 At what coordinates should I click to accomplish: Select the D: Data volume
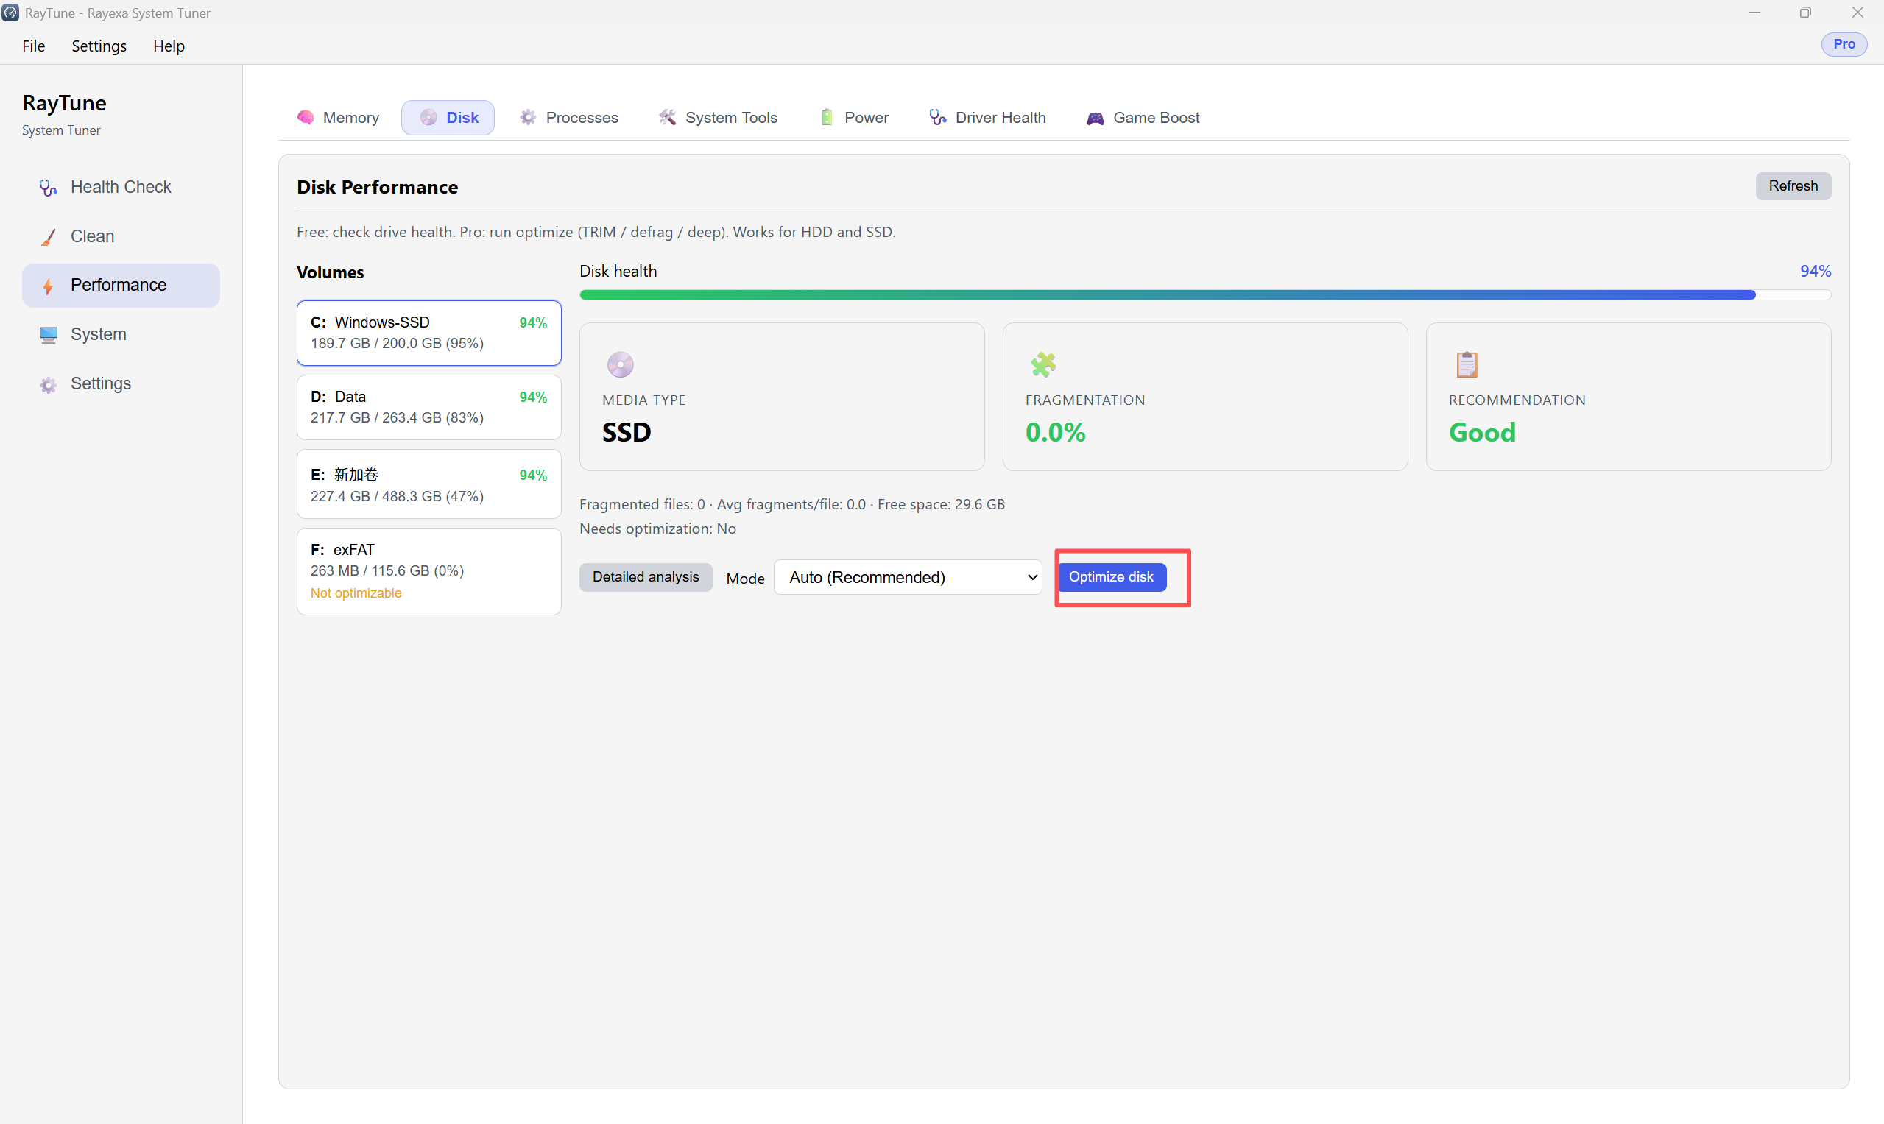click(428, 408)
